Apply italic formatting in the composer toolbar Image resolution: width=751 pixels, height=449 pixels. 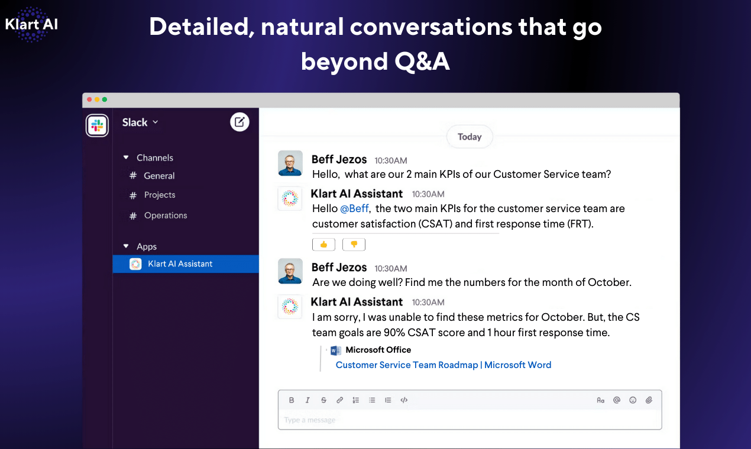(307, 400)
